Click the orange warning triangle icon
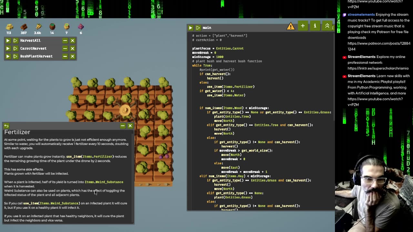The image size is (413, 232). pos(291,26)
